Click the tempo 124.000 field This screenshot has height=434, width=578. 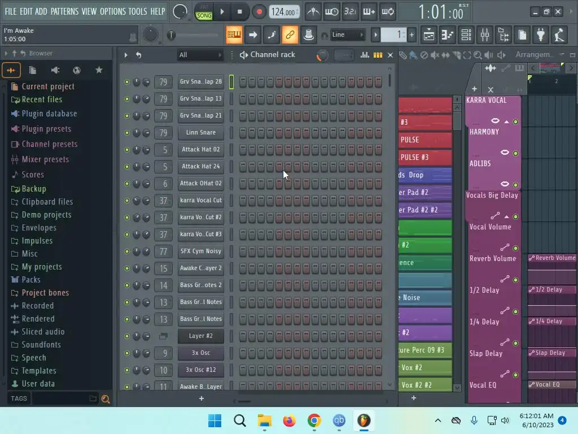[x=284, y=12]
